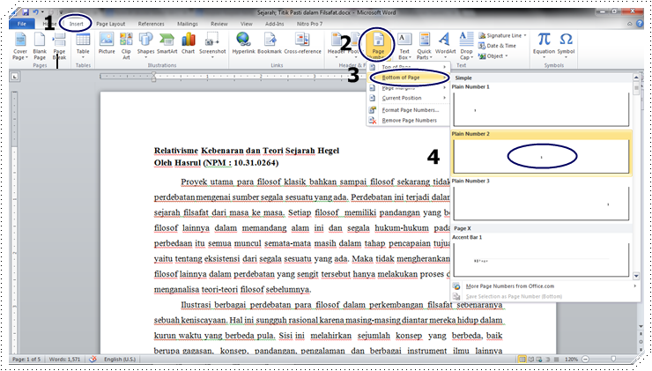Check proofing errors icon in status bar
Viewport: 652px width, 371px height.
pos(93,359)
